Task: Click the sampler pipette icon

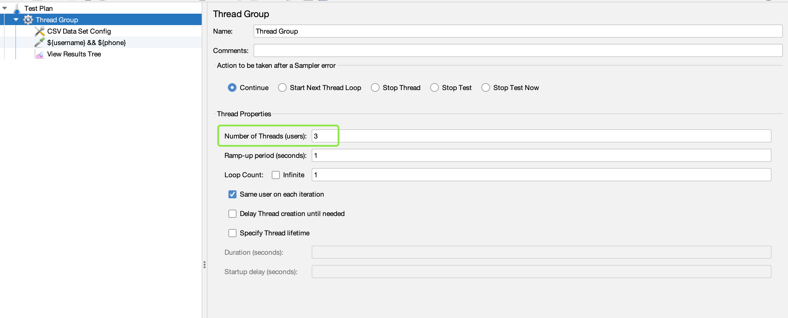Action: point(40,42)
